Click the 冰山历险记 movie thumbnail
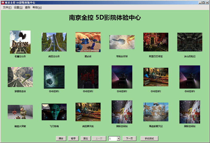Screen dimensions: 210x143 click(190, 42)
